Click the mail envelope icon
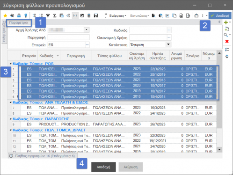 [x=197, y=15]
